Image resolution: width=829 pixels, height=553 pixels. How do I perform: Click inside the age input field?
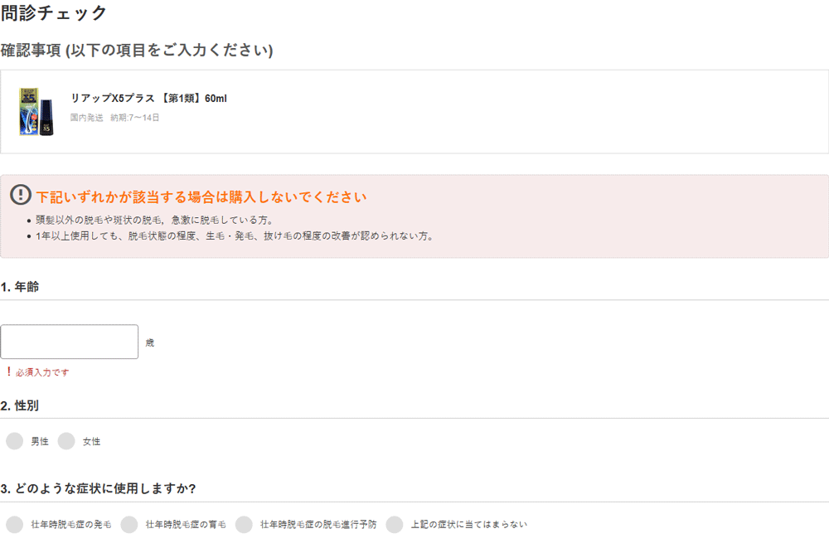tap(69, 342)
